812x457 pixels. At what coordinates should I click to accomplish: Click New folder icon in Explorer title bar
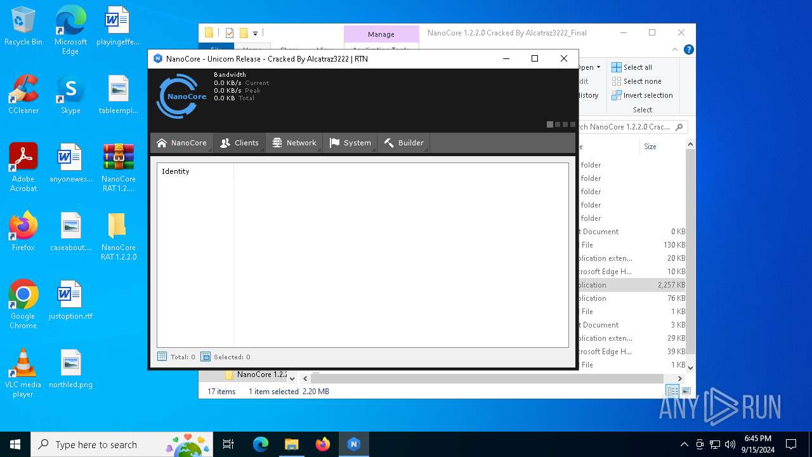click(x=244, y=33)
